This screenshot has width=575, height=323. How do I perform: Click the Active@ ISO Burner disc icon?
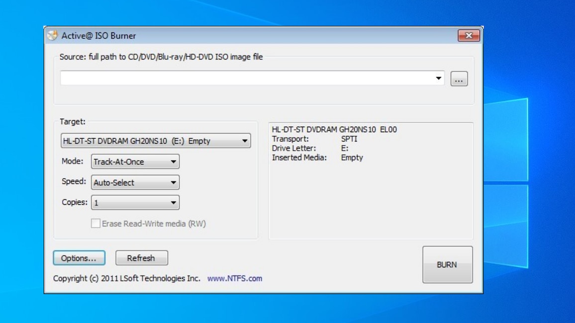[x=52, y=36]
